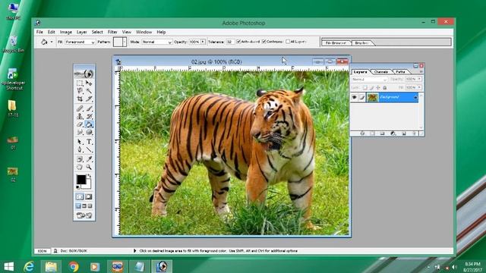Image resolution: width=486 pixels, height=273 pixels.
Task: Select the Clone Stamp tool
Action: pos(80,116)
